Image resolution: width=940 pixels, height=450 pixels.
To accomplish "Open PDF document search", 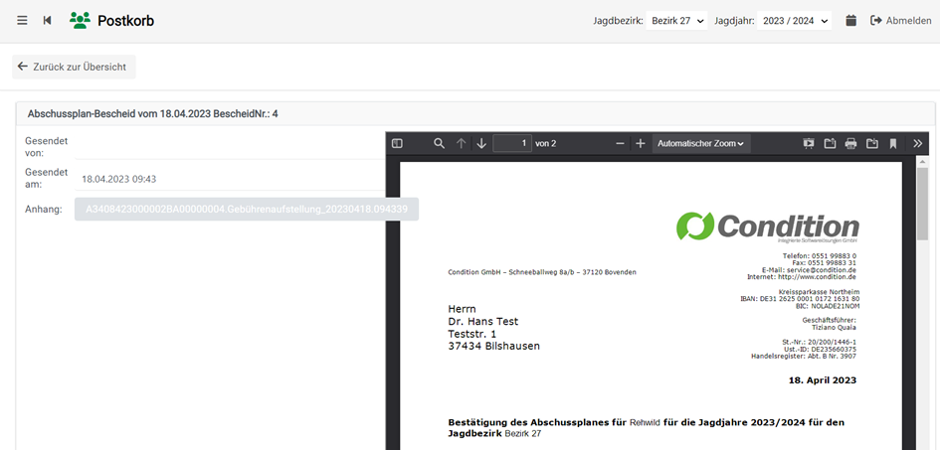I will pos(439,143).
